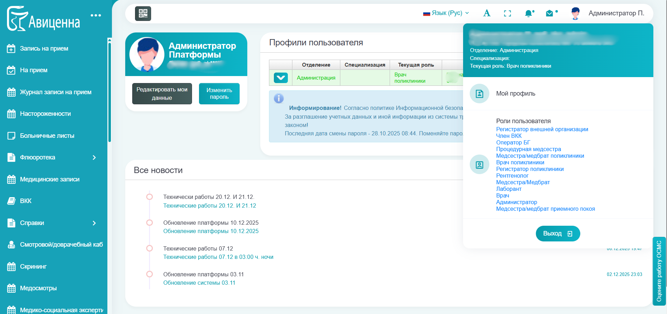Open the messages envelope icon
The height and width of the screenshot is (314, 667).
click(549, 14)
